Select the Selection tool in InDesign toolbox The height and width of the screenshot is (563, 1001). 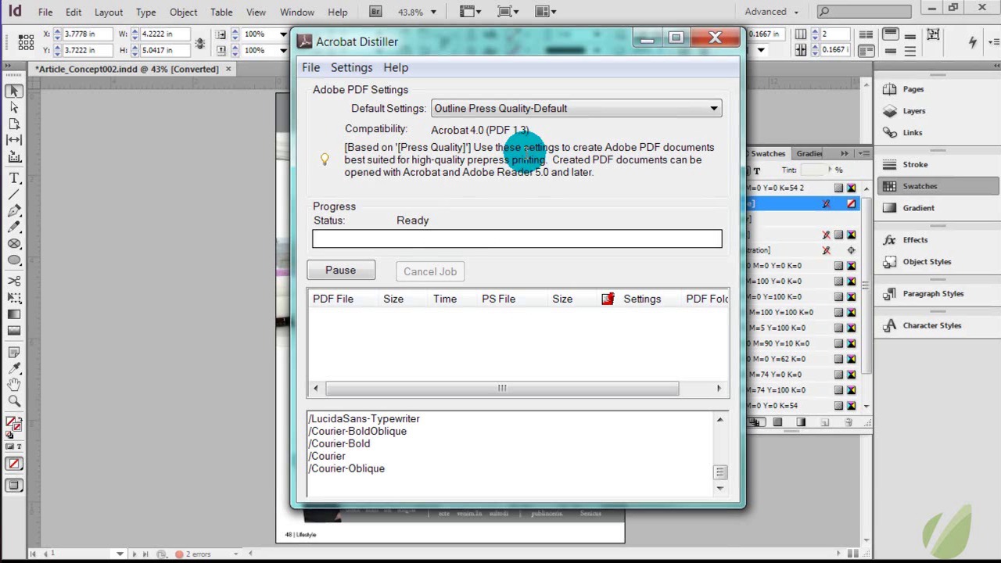[14, 91]
